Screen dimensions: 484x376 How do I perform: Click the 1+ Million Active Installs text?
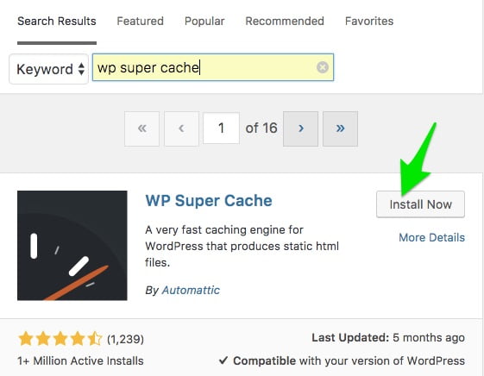pyautogui.click(x=80, y=360)
